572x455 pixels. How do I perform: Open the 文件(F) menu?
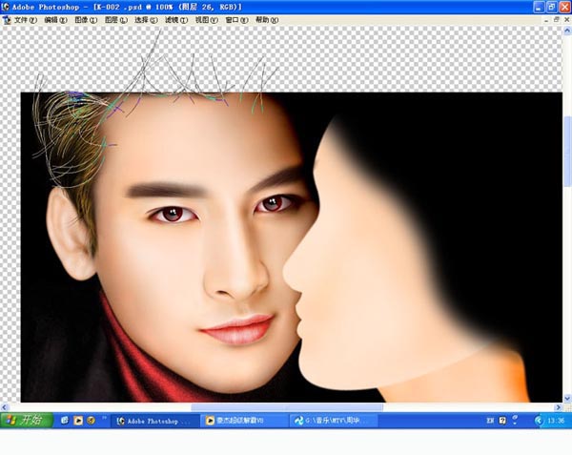26,20
